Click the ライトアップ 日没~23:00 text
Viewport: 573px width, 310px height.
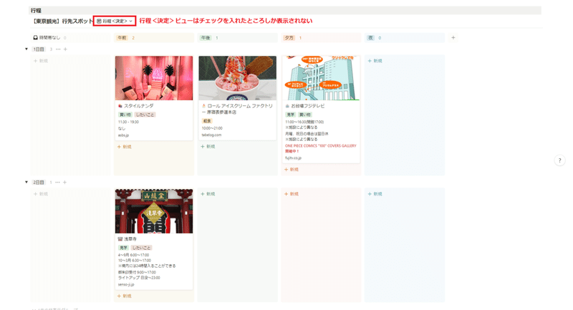tap(139, 278)
